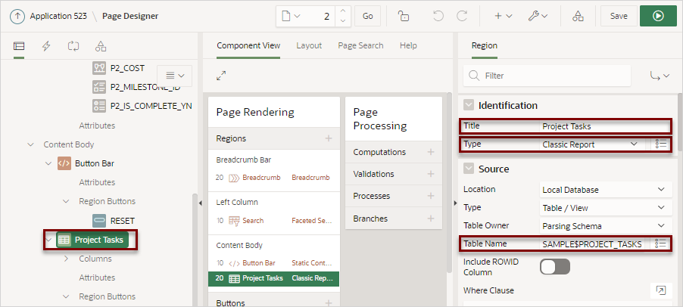683x307 pixels.
Task: Click the green Save and Run button
Action: [658, 16]
